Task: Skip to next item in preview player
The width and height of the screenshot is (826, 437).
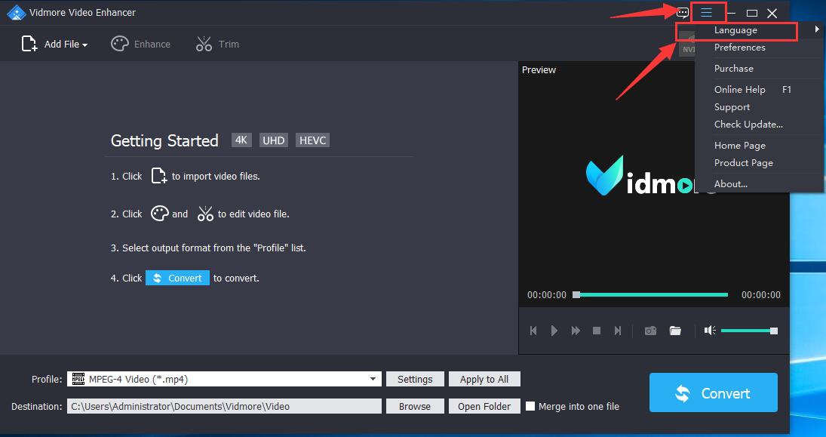Action: click(x=617, y=331)
